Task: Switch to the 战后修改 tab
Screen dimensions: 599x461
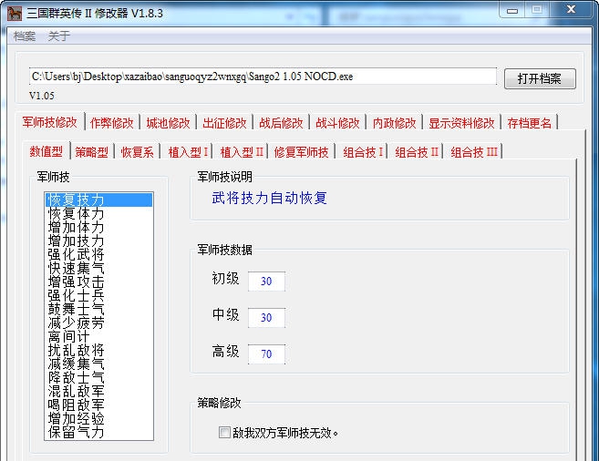Action: [281, 123]
